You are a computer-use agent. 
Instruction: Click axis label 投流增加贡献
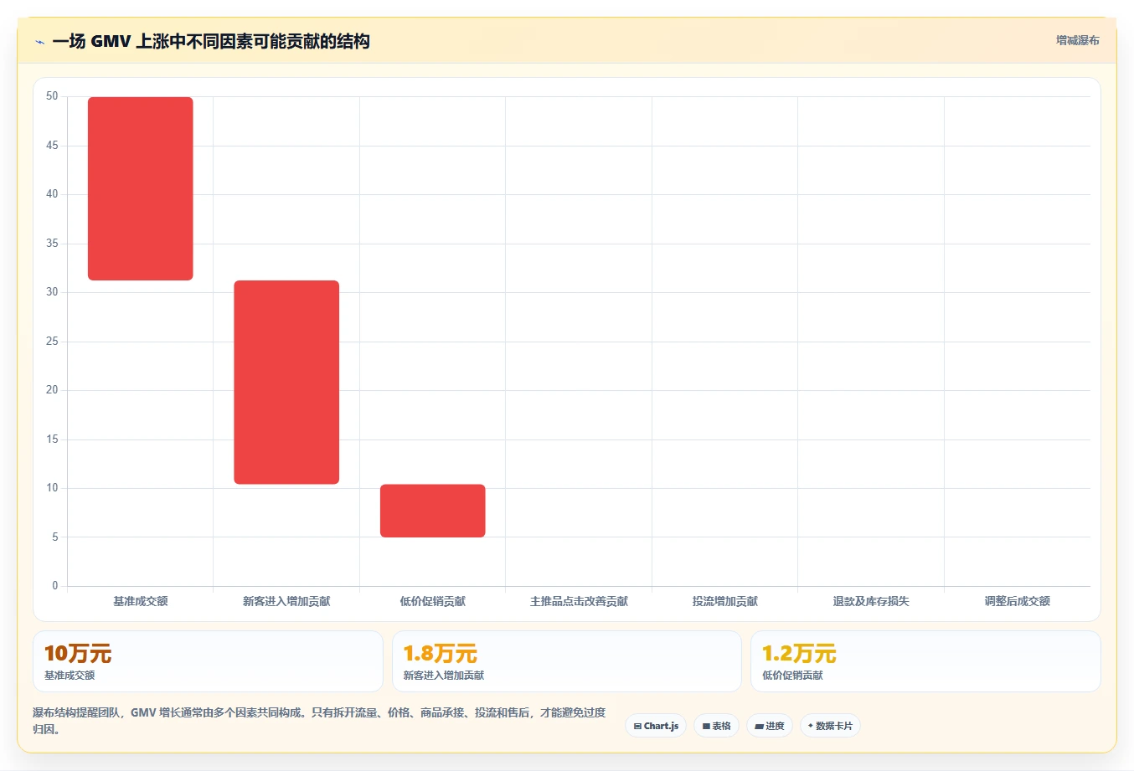(725, 601)
